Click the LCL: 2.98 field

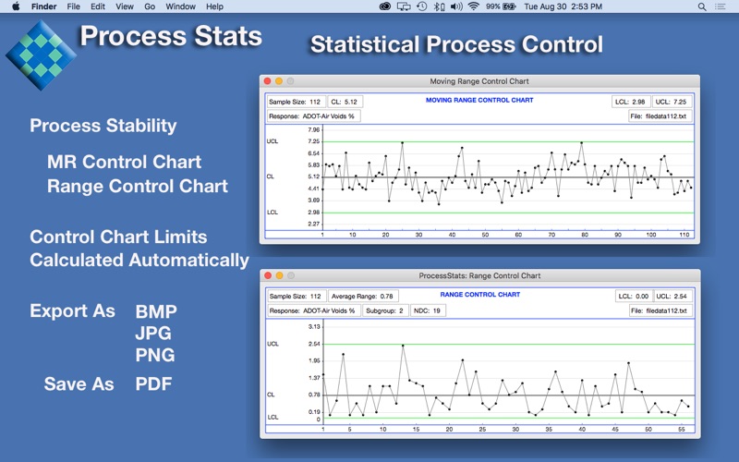click(632, 102)
